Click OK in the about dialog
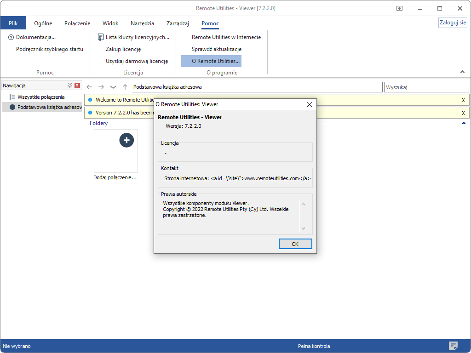Image resolution: width=471 pixels, height=353 pixels. [x=295, y=244]
